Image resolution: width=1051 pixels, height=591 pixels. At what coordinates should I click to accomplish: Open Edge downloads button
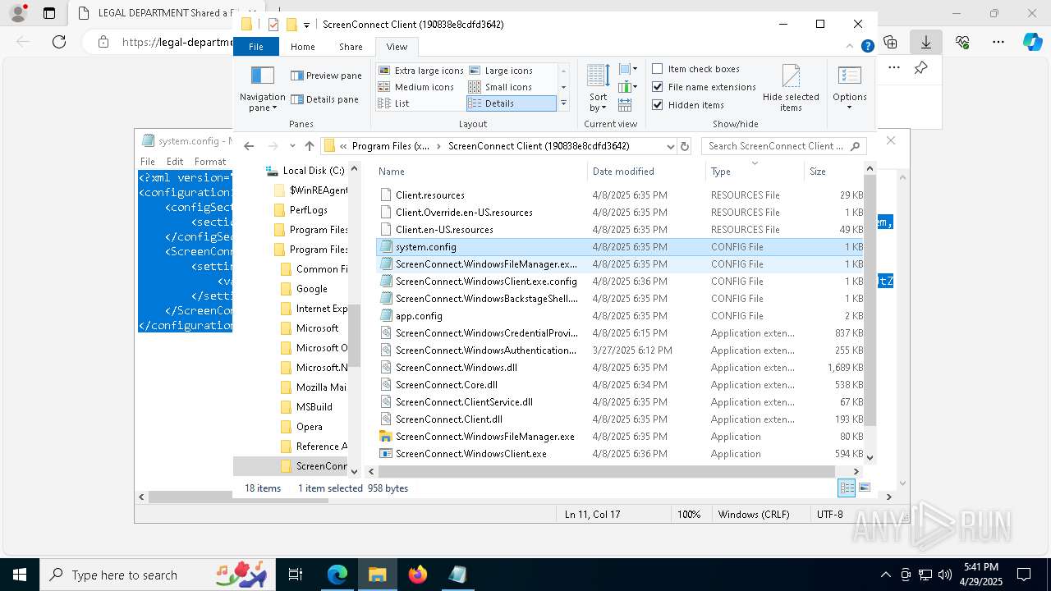click(926, 42)
